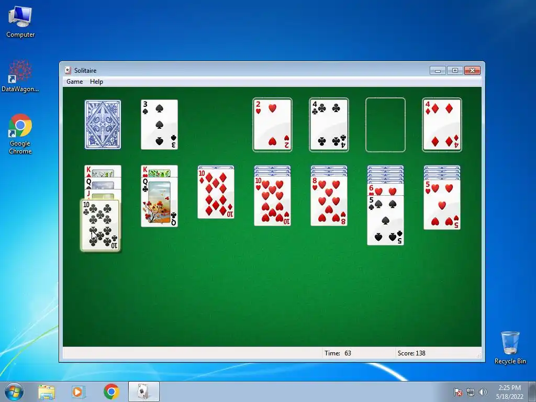Select the 6 of hearts card
The image size is (536, 402).
tap(386, 189)
